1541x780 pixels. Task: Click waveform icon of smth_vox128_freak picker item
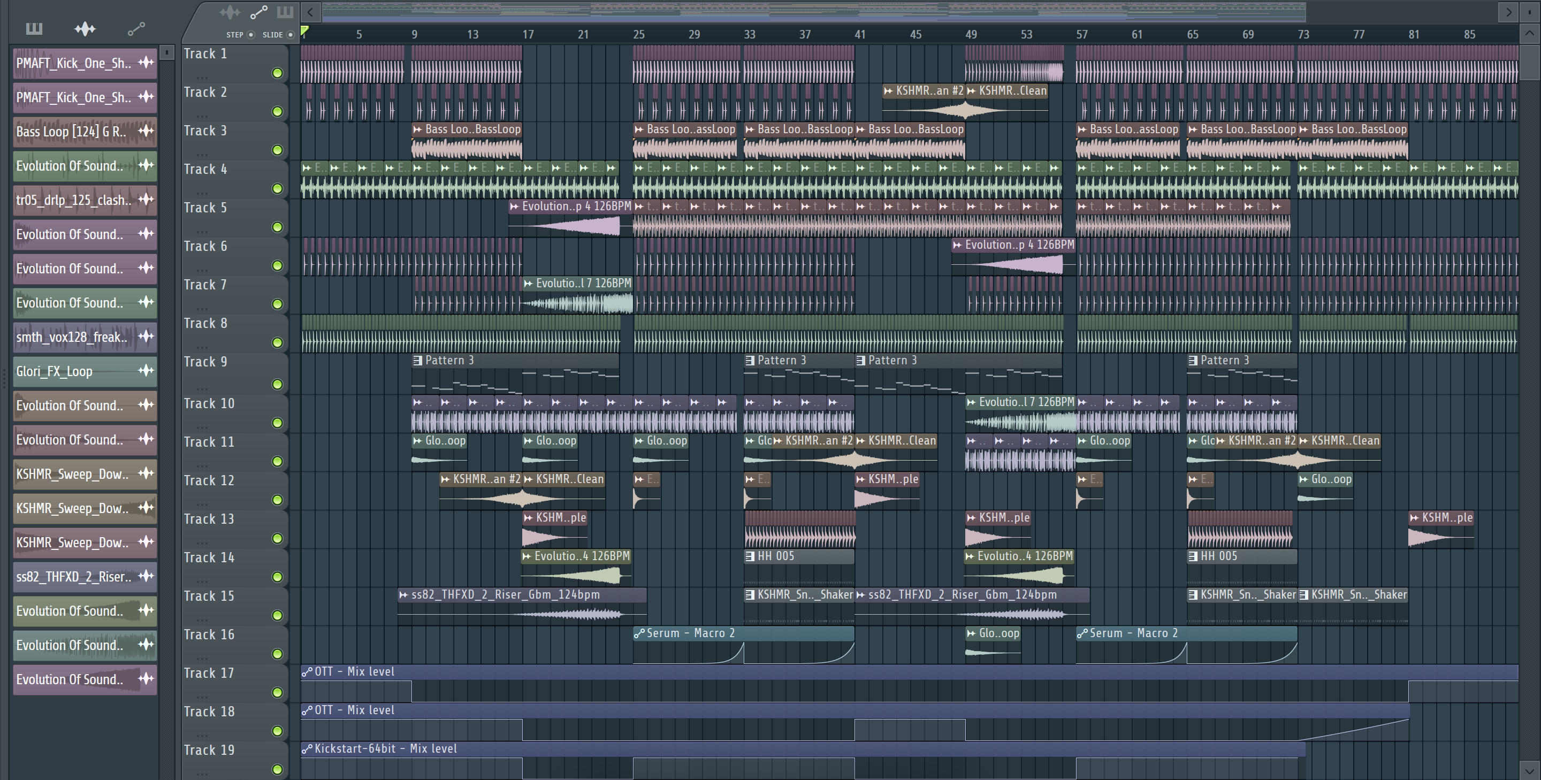click(x=146, y=336)
